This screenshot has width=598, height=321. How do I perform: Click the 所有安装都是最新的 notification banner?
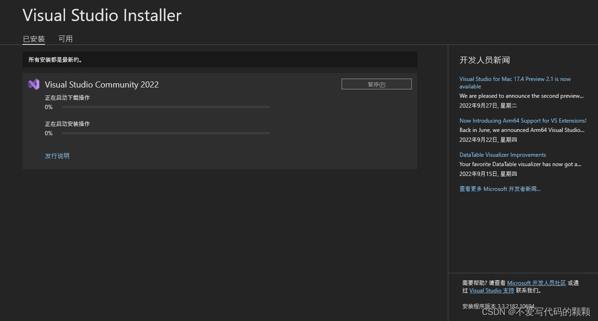click(x=220, y=59)
